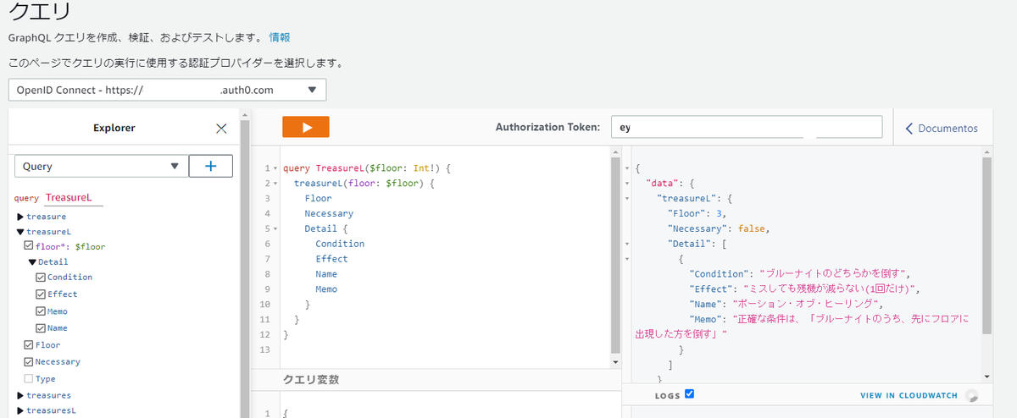Image resolution: width=1017 pixels, height=418 pixels.
Task: Click the results pane vertical scrollbar
Action: 986,254
